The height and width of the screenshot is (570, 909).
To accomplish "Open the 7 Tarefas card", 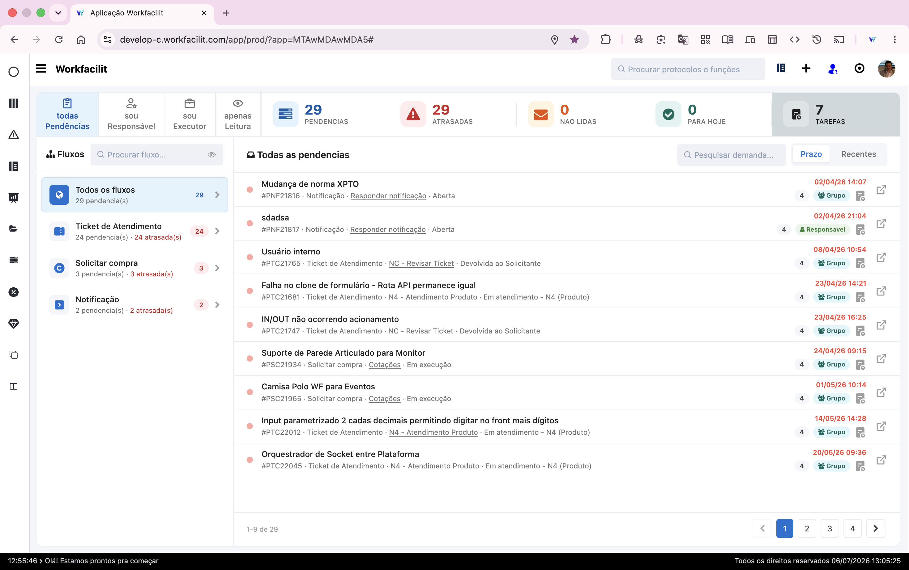I will [835, 114].
